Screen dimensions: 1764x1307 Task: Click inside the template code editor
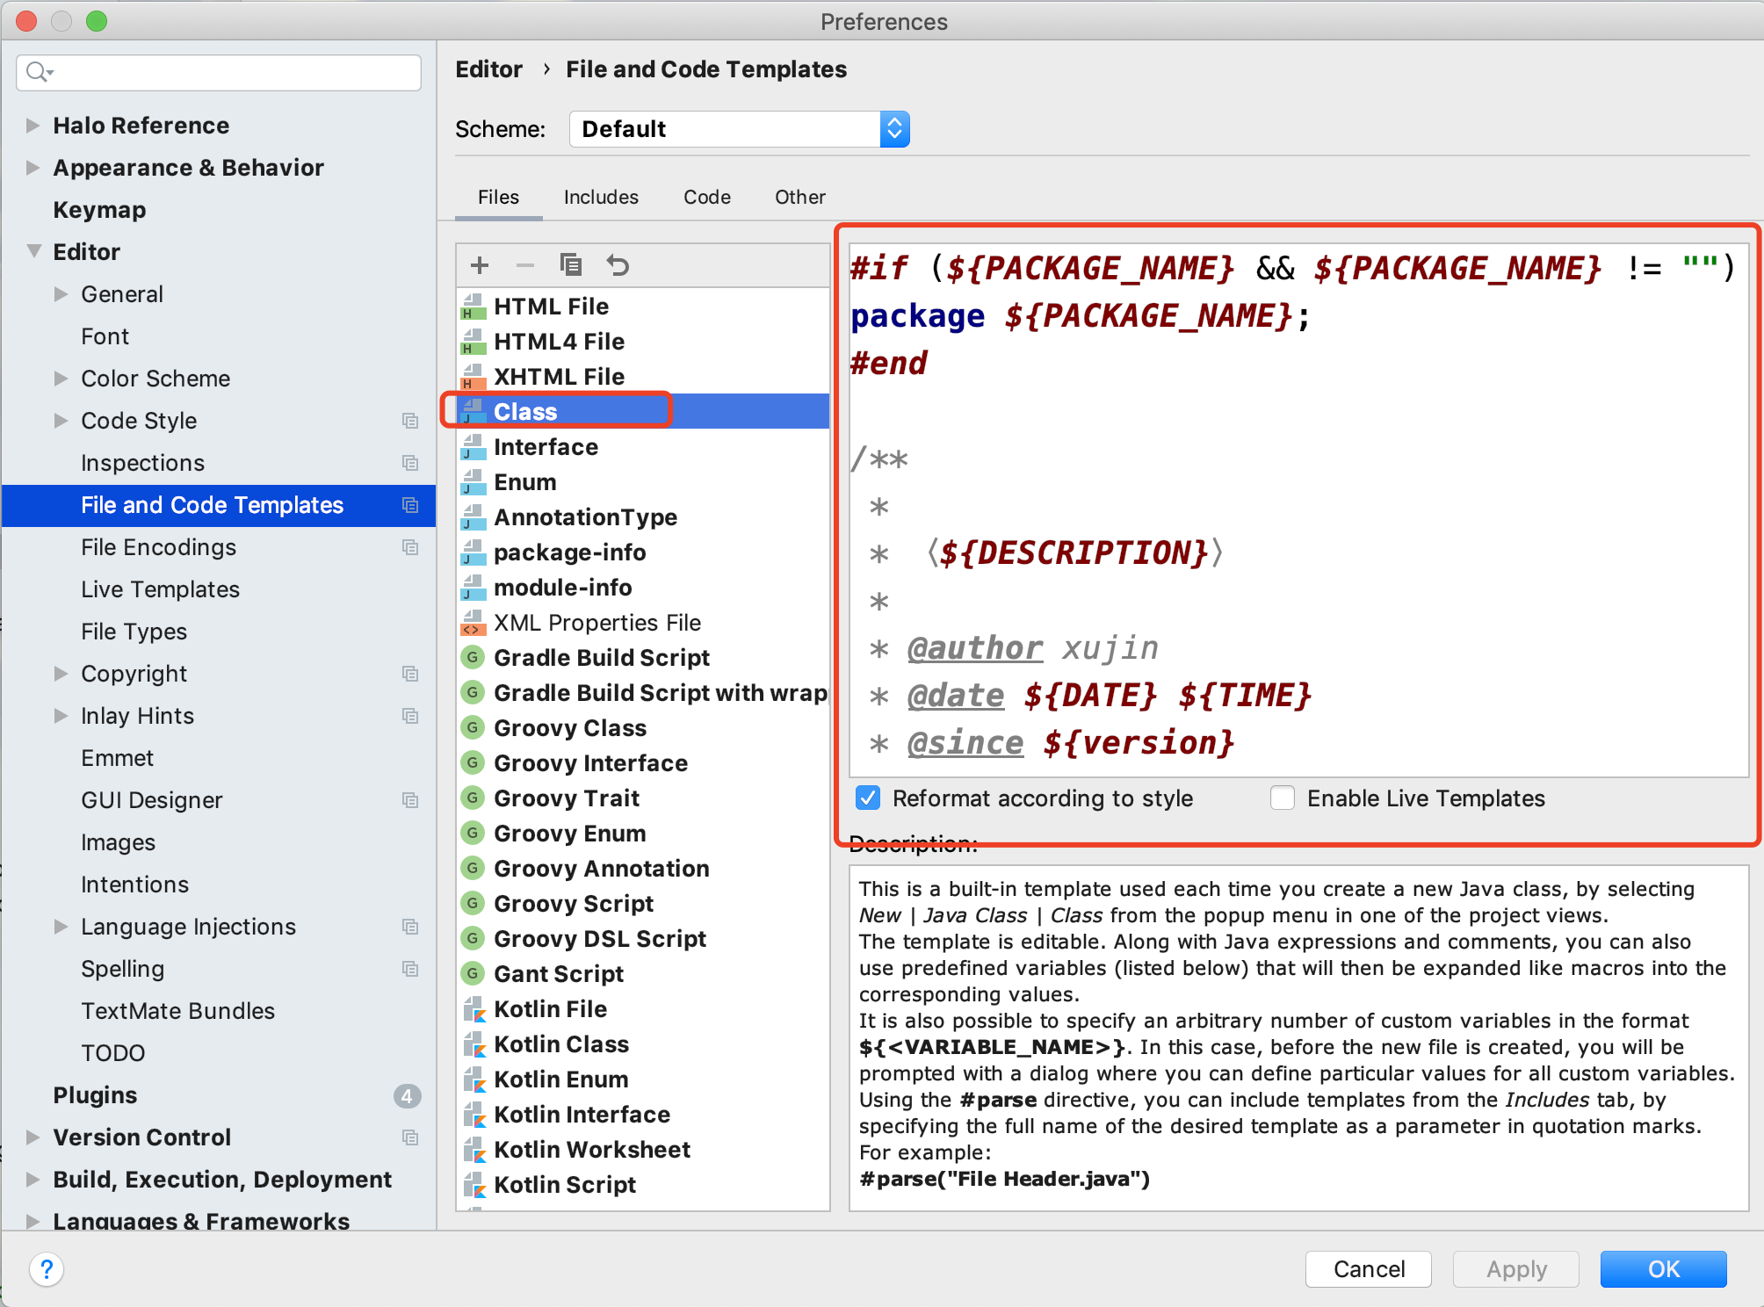tap(1299, 510)
